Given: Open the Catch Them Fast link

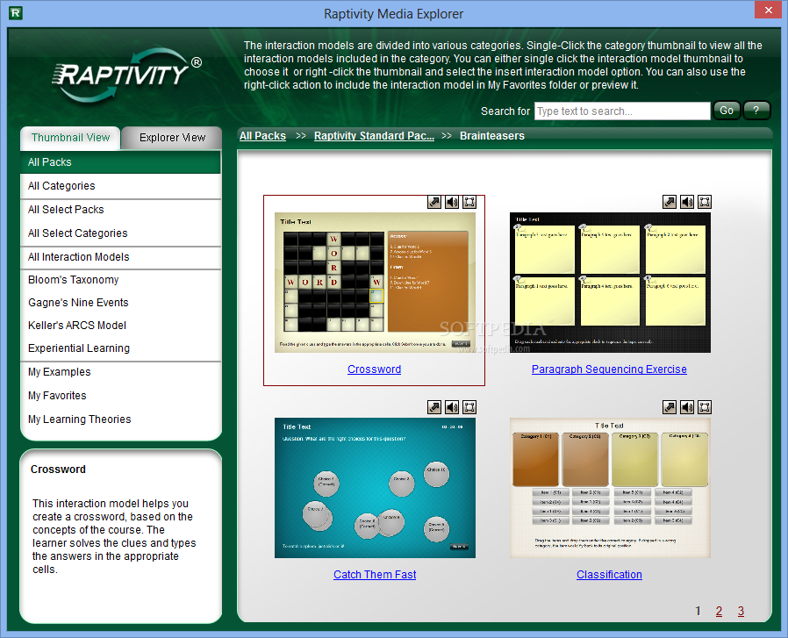Looking at the screenshot, I should tap(375, 575).
